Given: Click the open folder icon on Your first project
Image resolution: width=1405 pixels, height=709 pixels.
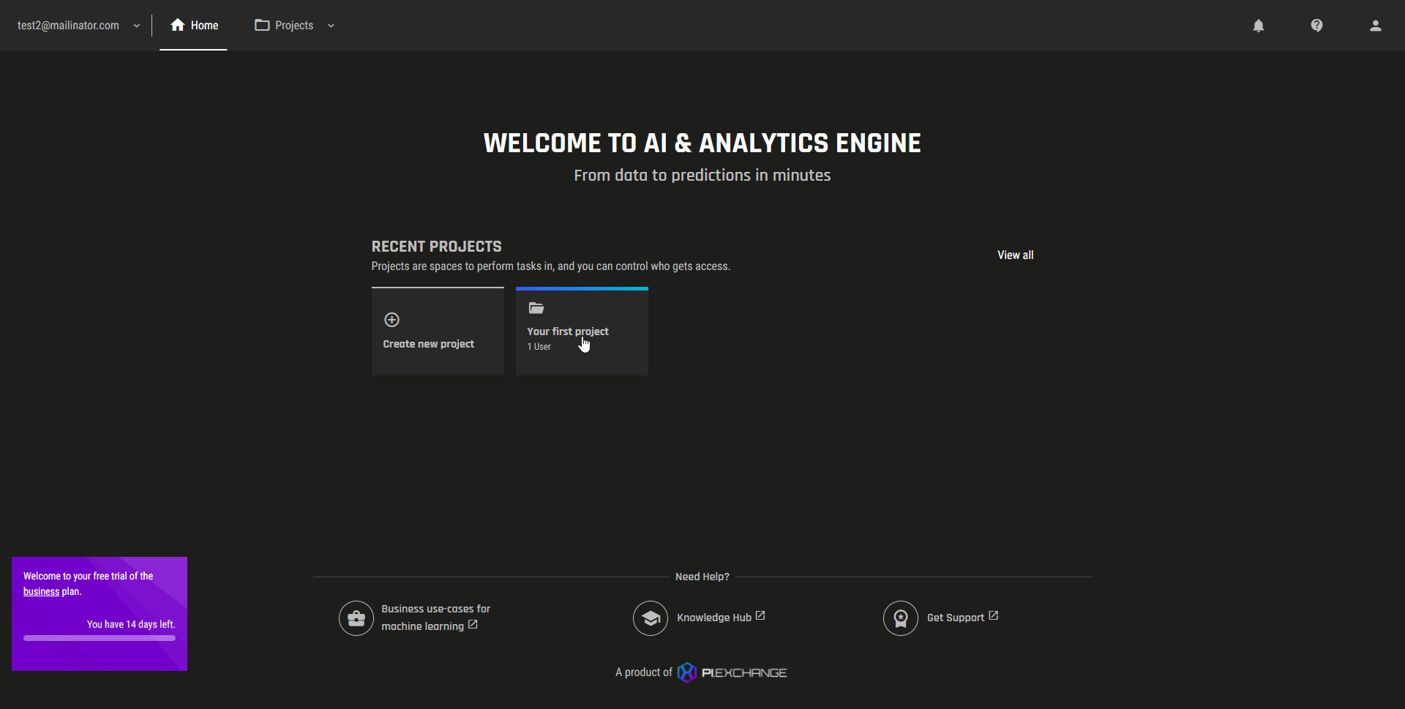Looking at the screenshot, I should tap(536, 308).
